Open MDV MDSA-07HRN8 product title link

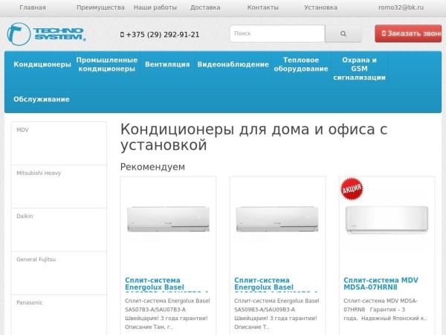381,284
